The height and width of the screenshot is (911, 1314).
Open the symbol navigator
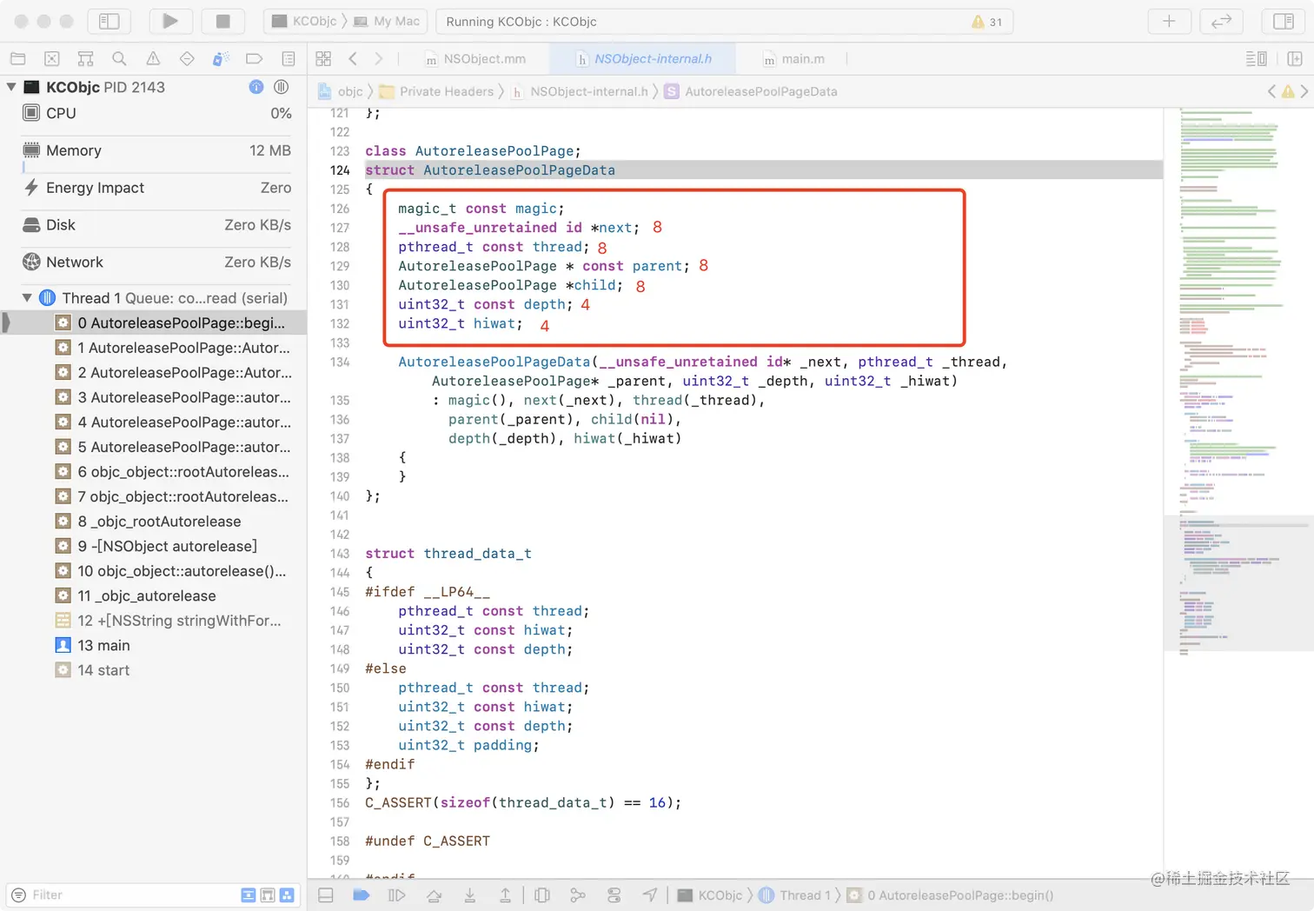coord(85,58)
